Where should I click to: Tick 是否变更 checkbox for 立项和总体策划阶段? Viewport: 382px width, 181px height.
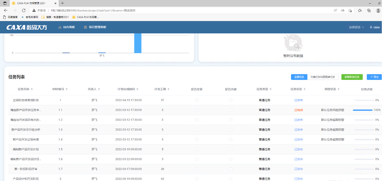click(197, 100)
